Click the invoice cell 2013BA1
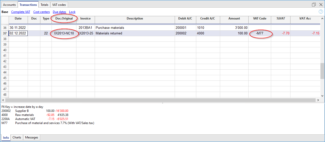This screenshot has height=142, width=325. pyautogui.click(x=85, y=28)
